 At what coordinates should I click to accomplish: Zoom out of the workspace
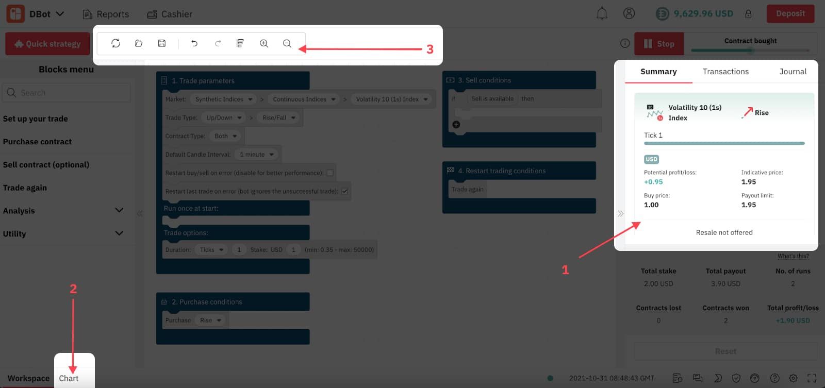click(287, 43)
